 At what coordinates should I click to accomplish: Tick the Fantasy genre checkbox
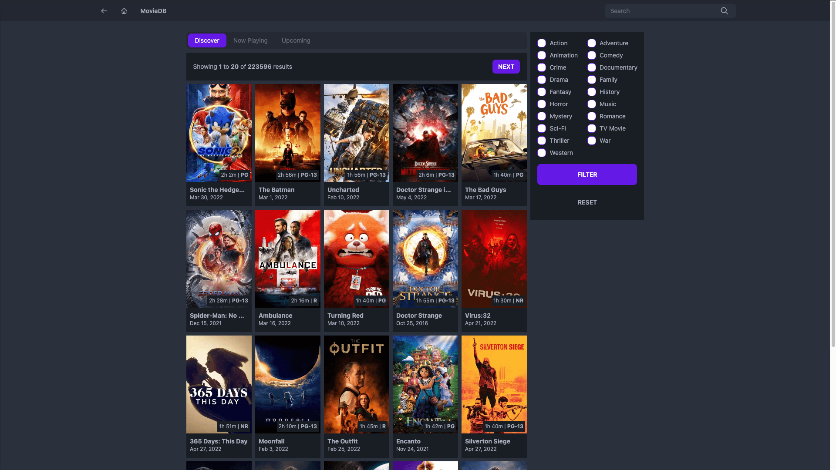coord(542,92)
